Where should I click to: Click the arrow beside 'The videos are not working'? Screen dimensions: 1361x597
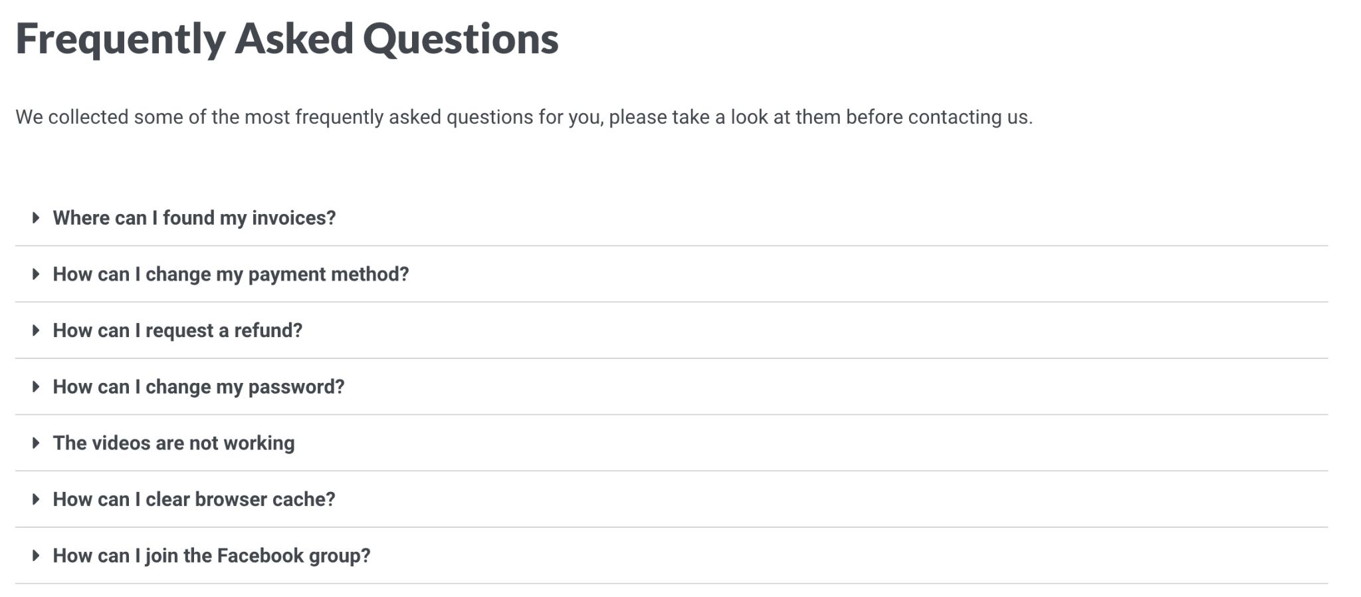pos(36,443)
